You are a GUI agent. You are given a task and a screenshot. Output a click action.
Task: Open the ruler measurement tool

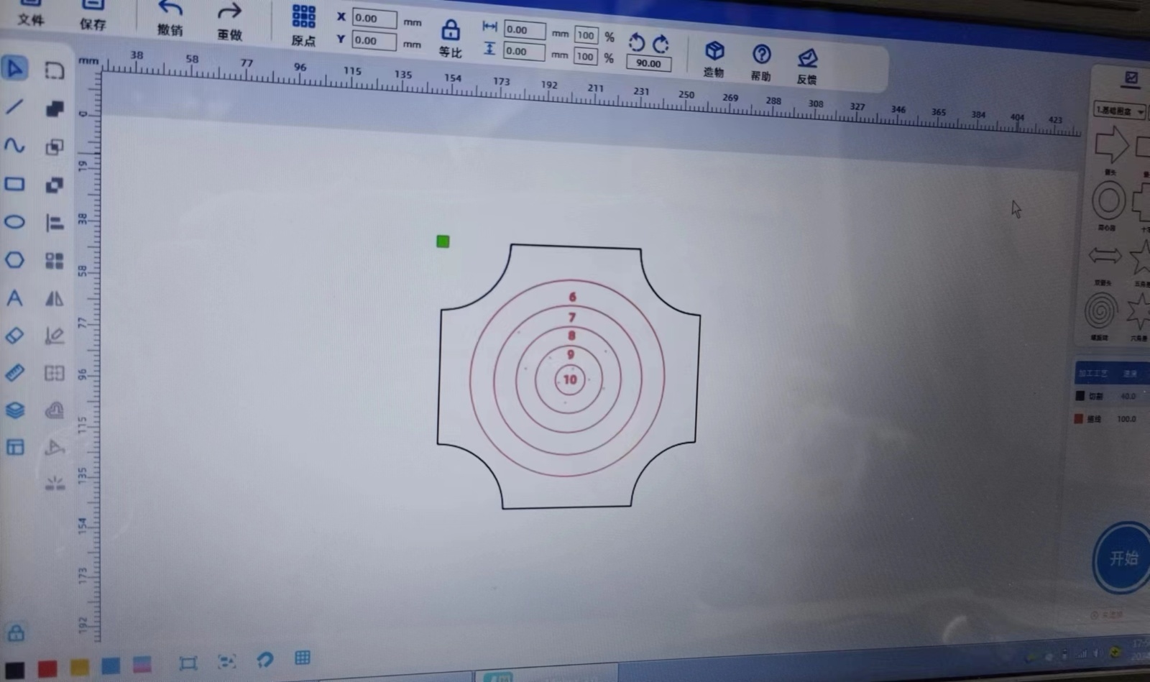tap(14, 373)
